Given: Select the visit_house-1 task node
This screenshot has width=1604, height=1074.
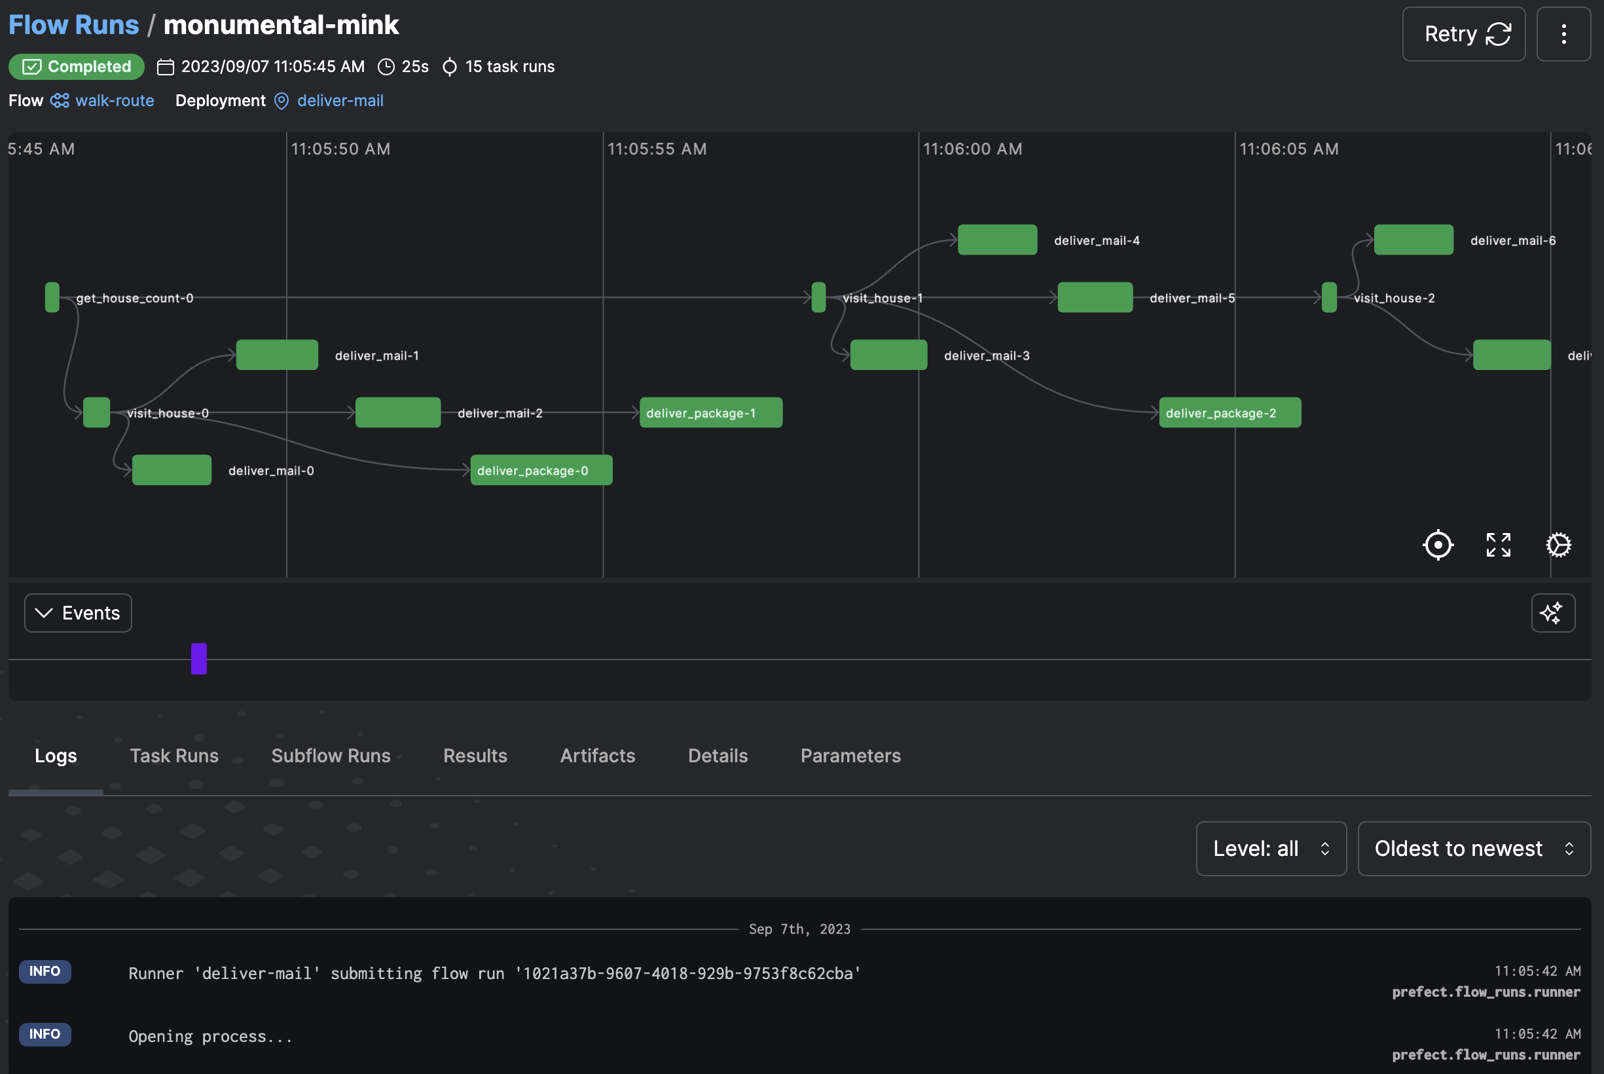Looking at the screenshot, I should (x=818, y=297).
